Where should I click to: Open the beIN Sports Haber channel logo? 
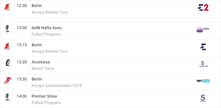203,29
